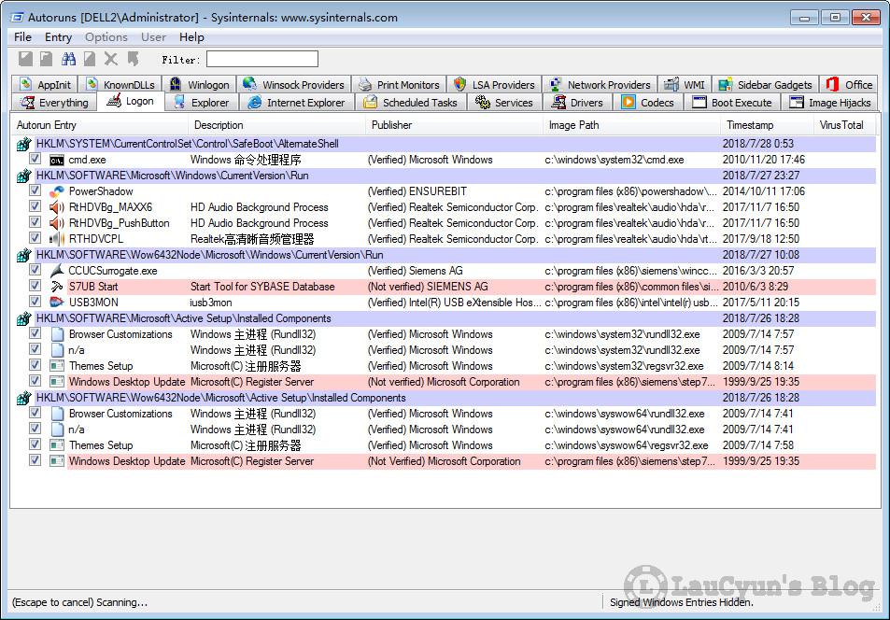Viewport: 890px width, 620px height.
Task: Disable the S7UB Start entry checkbox
Action: [x=35, y=286]
